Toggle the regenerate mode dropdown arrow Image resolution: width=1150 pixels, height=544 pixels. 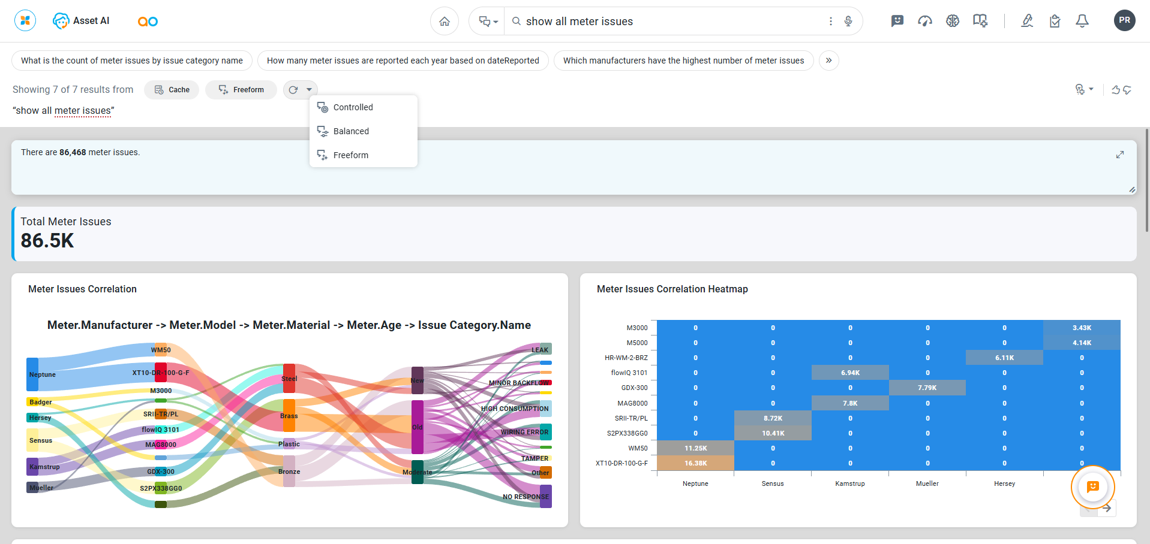[x=309, y=90]
